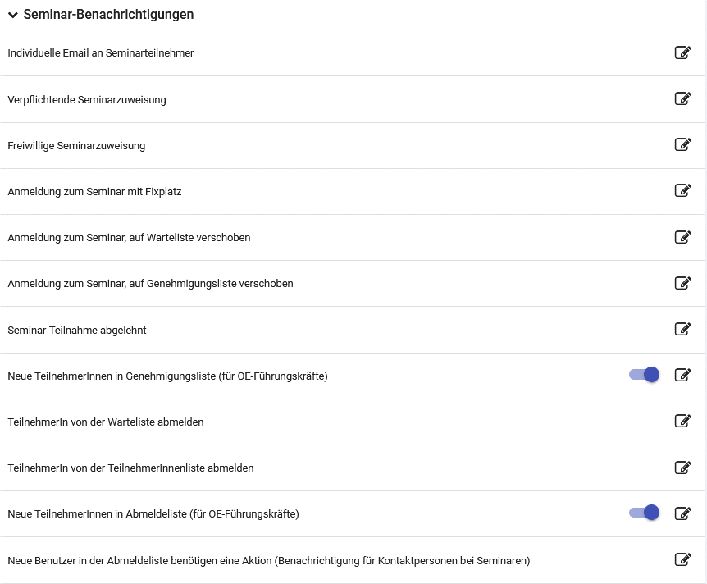Edit icon beside Abmeldeliste OE-Führungskräfte toggle
Viewport: 707px width, 584px height.
(682, 513)
